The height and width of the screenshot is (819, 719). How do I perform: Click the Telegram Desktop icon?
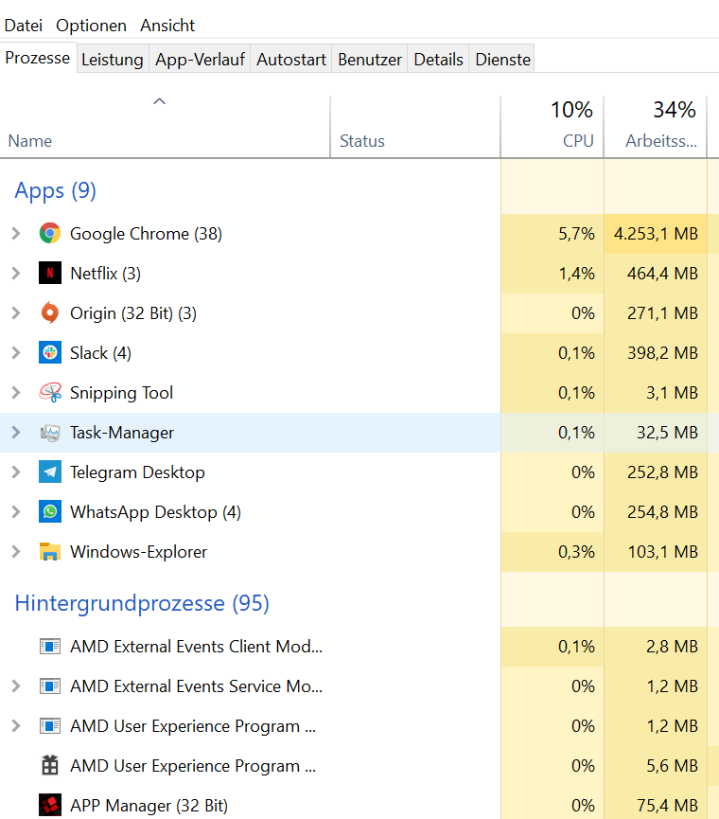tap(50, 472)
